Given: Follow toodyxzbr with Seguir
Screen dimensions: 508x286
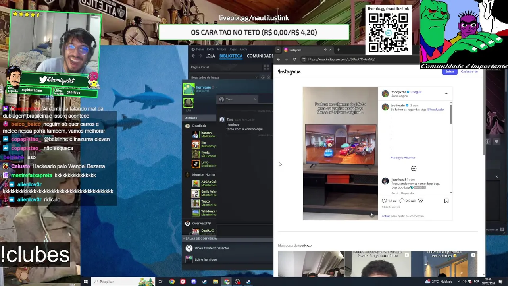Looking at the screenshot, I should coord(417,92).
